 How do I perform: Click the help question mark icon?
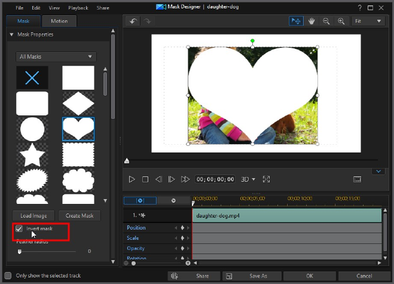[x=359, y=8]
